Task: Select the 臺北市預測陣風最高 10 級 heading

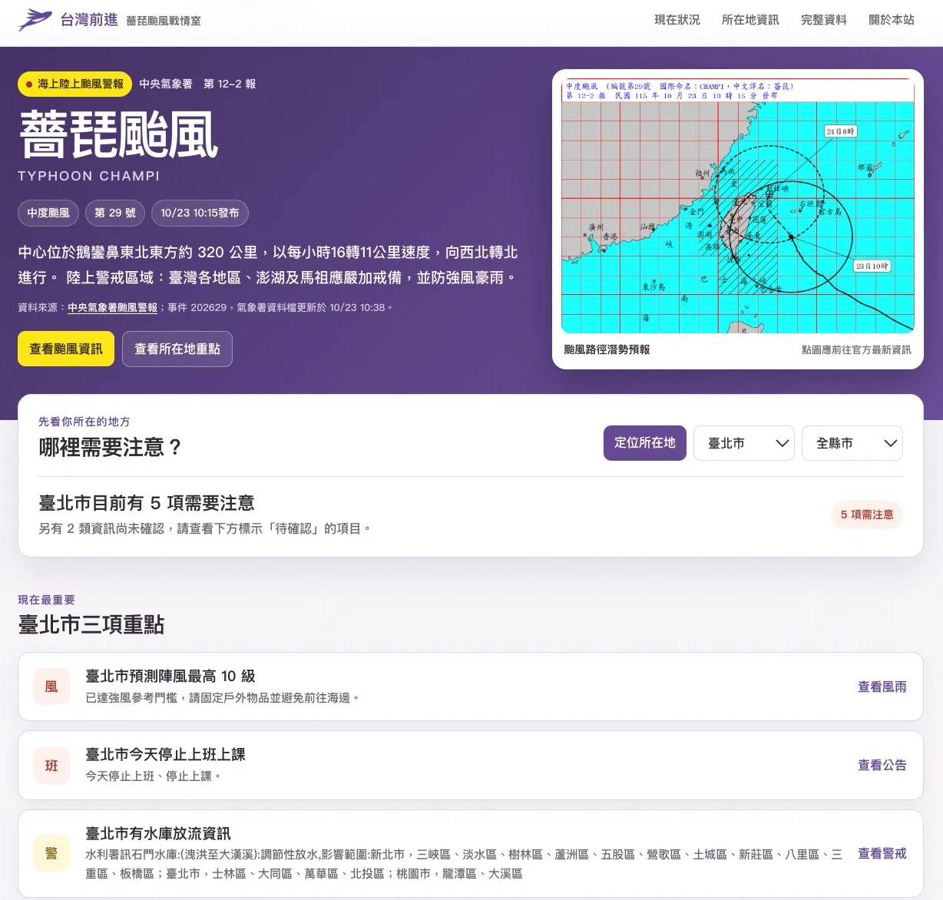Action: [x=170, y=676]
